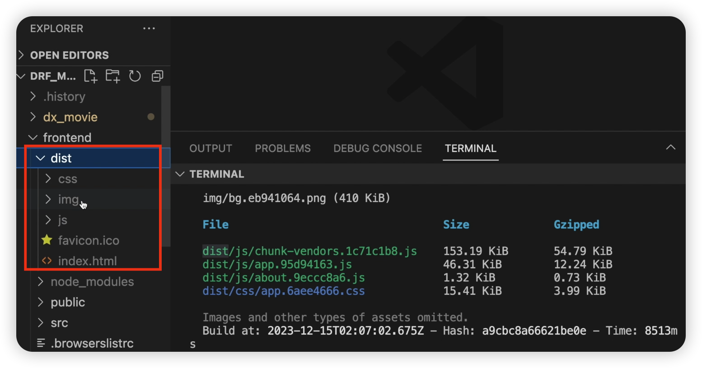Click the explorer vertical scrollbar
The width and height of the screenshot is (702, 368).
tap(166, 166)
